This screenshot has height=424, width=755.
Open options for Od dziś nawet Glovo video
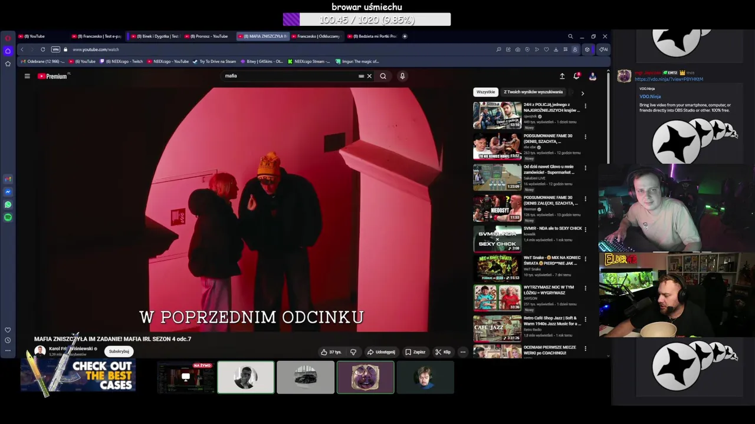[585, 168]
